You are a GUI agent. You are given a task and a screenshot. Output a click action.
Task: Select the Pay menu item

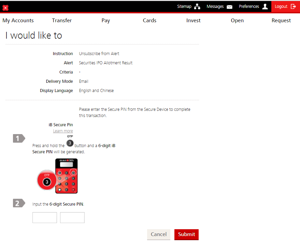(x=106, y=21)
